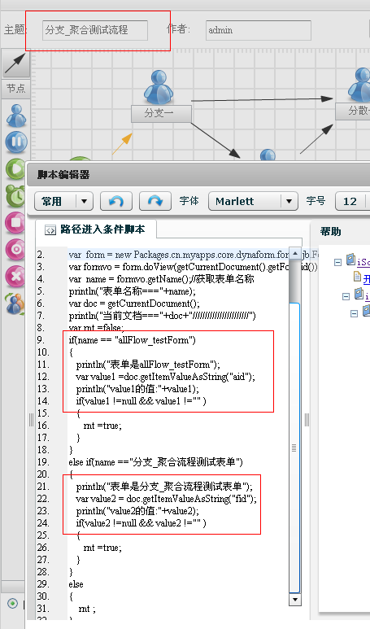This screenshot has width=370, height=629.
Task: Select the pink cross cancel node icon
Action: 15,276
